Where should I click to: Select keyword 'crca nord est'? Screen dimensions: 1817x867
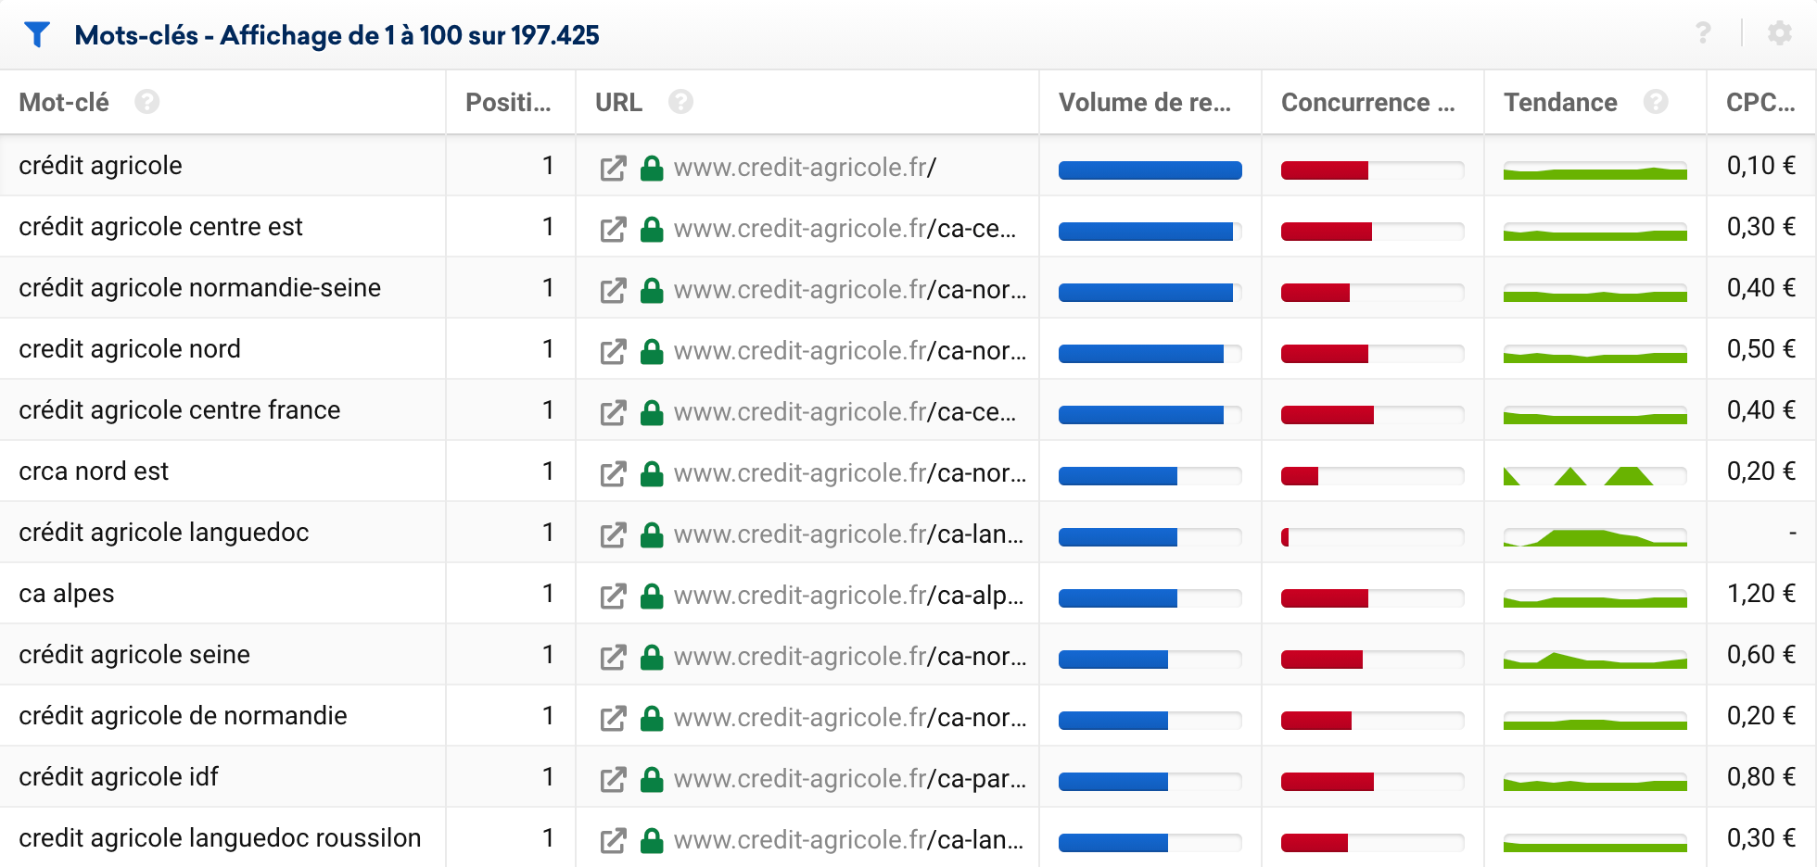point(94,471)
